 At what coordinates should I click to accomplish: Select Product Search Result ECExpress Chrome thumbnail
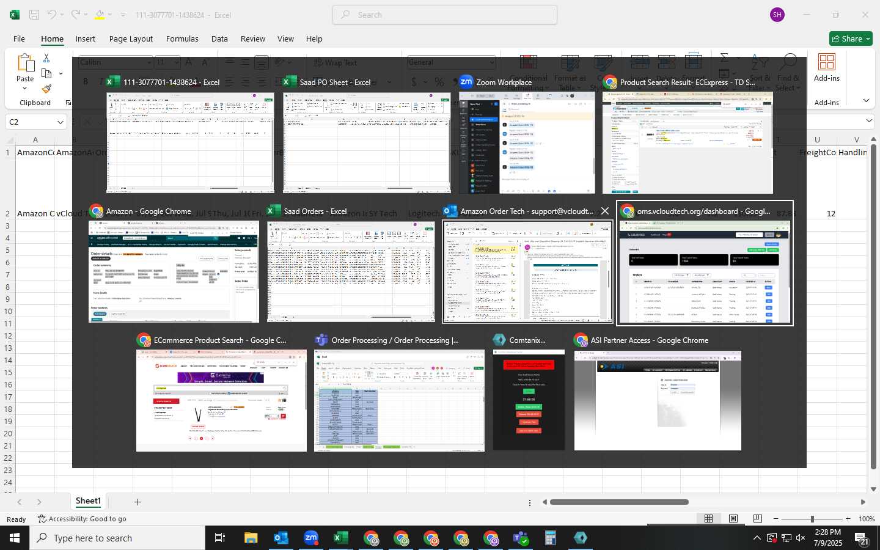687,142
